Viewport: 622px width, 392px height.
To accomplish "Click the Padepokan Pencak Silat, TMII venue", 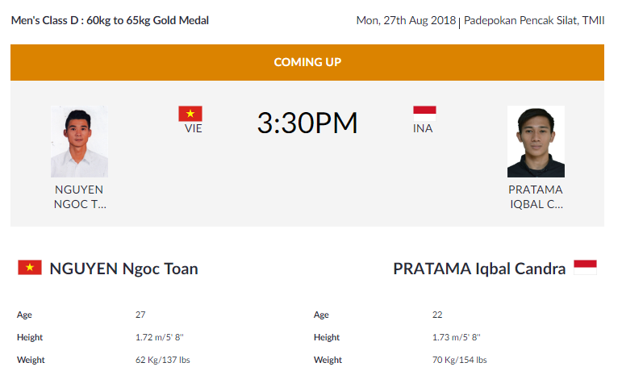I will click(x=534, y=20).
